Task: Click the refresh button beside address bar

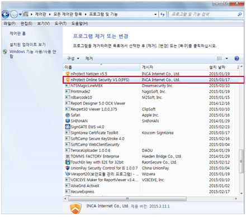Action: (x=163, y=15)
